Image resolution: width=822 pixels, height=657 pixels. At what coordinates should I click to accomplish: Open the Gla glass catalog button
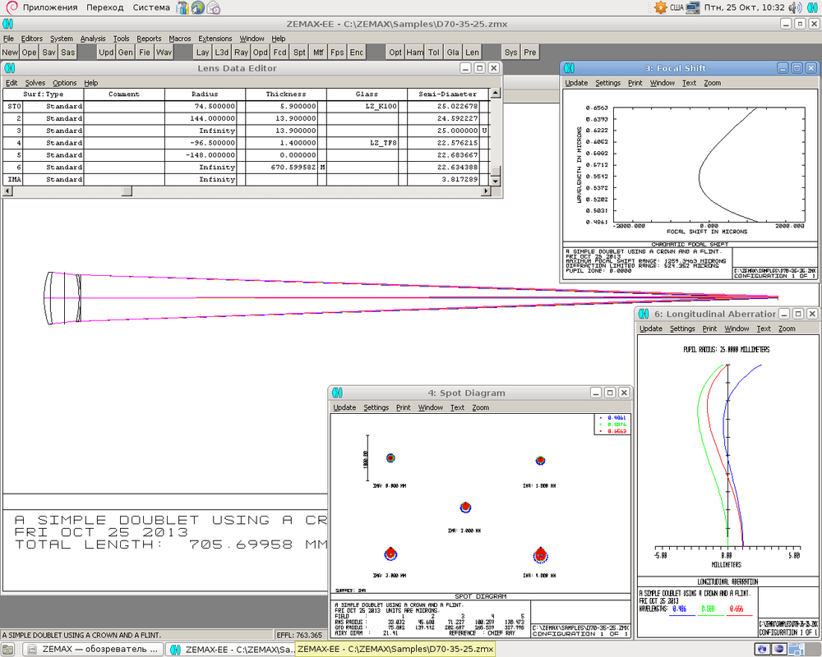click(453, 52)
